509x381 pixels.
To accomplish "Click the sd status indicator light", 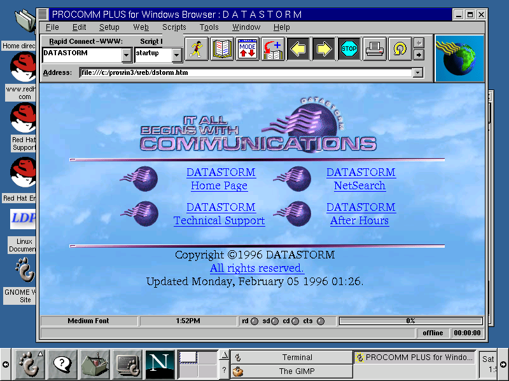I will point(275,321).
